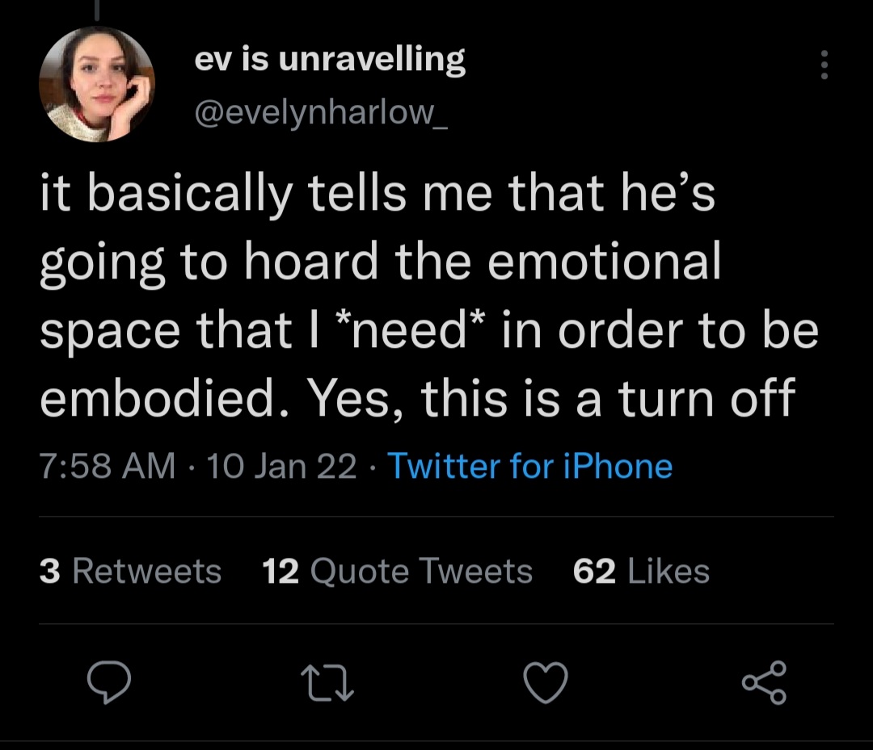Viewport: 873px width, 750px height.
Task: Open the author's profile picture
Action: click(x=96, y=84)
